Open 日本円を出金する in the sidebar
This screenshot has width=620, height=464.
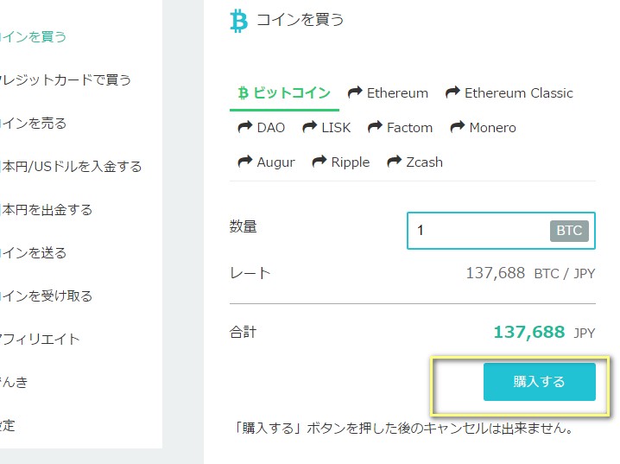[47, 209]
